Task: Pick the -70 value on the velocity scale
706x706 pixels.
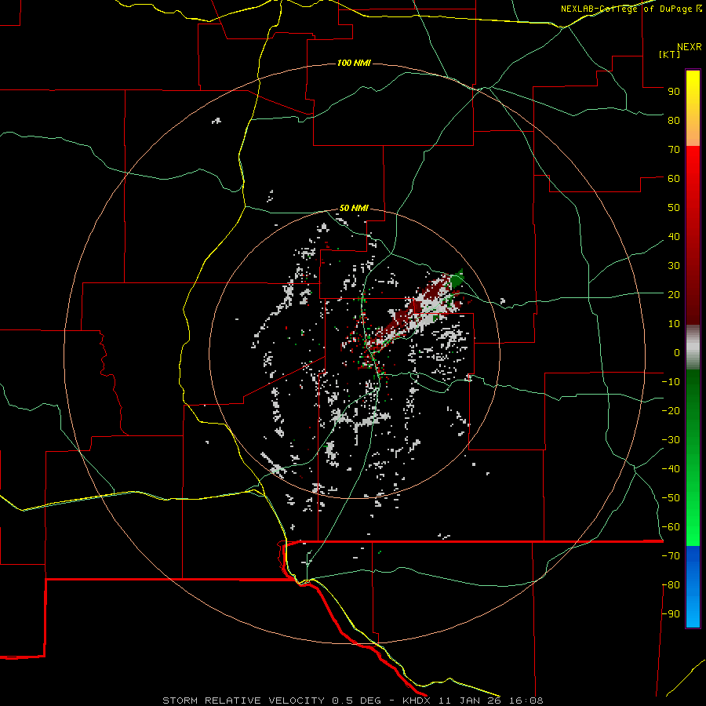Action: coord(671,556)
